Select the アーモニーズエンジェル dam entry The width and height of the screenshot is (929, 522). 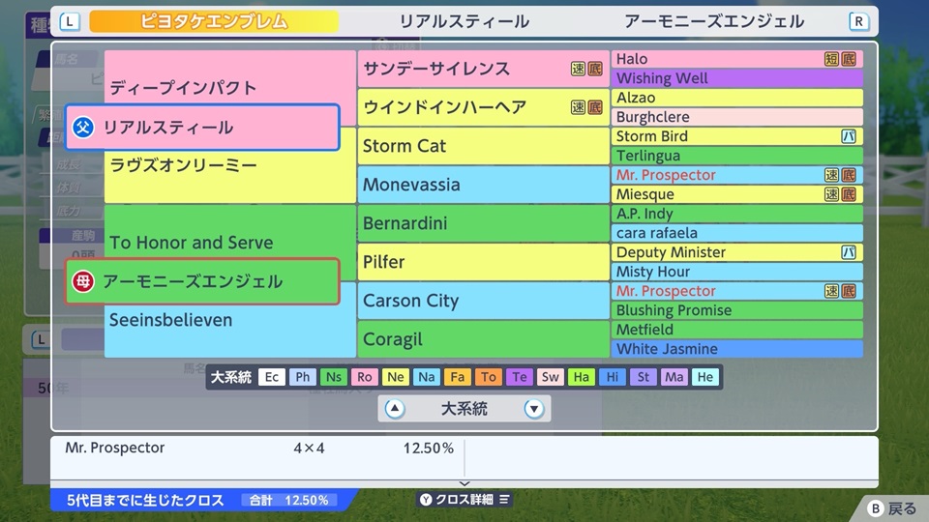coord(202,281)
